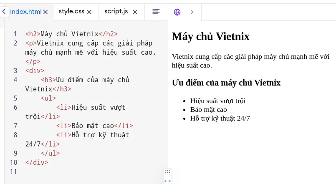
Task: Close the style.css tab
Action: [x=89, y=12]
